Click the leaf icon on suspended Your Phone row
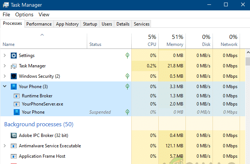This screenshot has width=250, height=164. [x=127, y=112]
